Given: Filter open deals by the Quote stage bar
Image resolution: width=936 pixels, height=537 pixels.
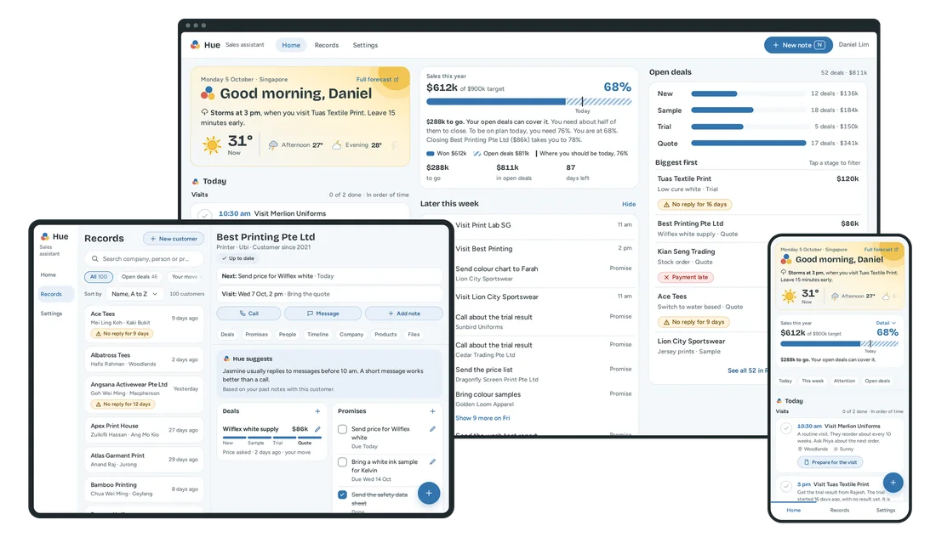Looking at the screenshot, I should tap(748, 143).
